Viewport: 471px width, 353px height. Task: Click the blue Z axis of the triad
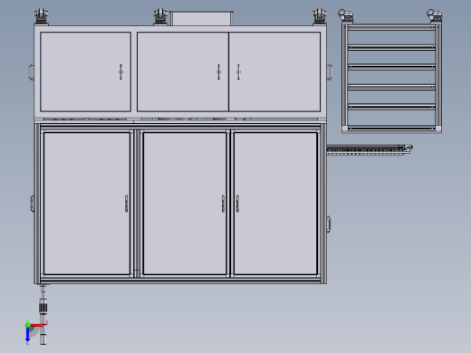[27, 334]
